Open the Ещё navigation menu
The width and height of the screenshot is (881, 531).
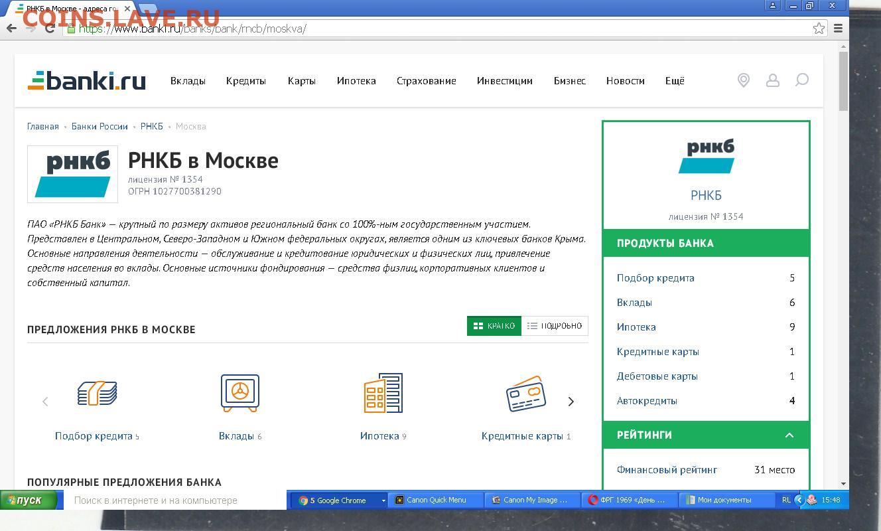tap(674, 81)
